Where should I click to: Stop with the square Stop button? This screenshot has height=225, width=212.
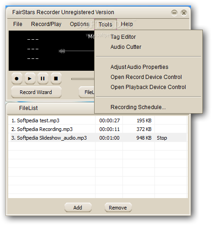pyautogui.click(x=56, y=78)
